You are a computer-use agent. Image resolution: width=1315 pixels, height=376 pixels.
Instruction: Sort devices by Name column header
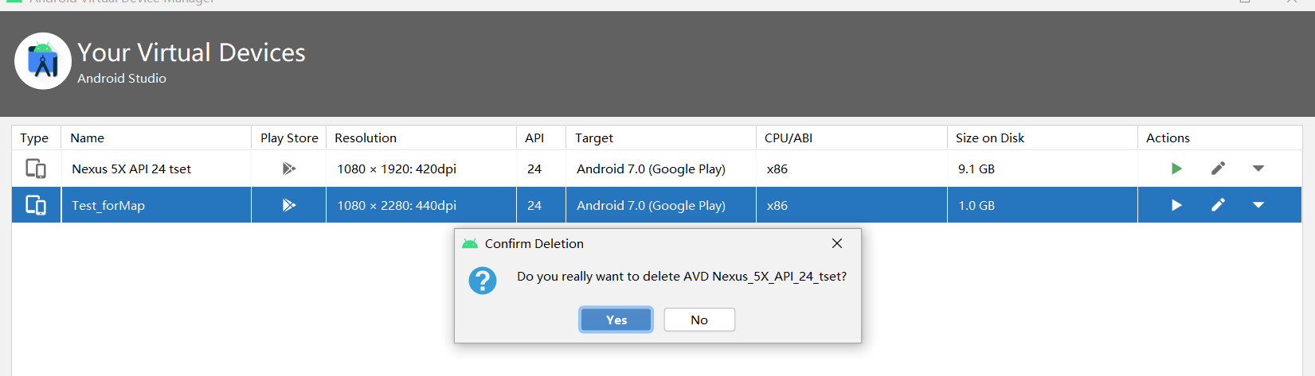pos(88,138)
